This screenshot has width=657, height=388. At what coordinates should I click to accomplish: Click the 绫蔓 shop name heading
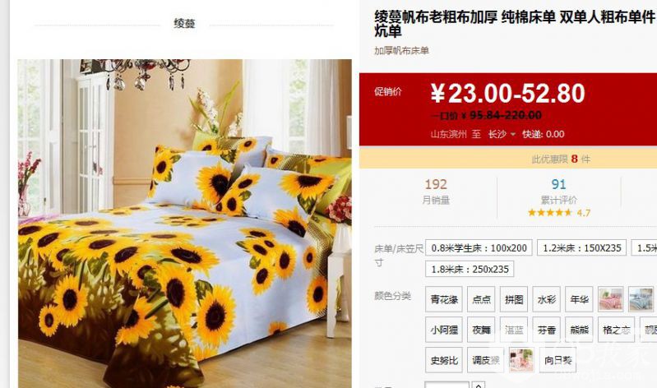[184, 24]
